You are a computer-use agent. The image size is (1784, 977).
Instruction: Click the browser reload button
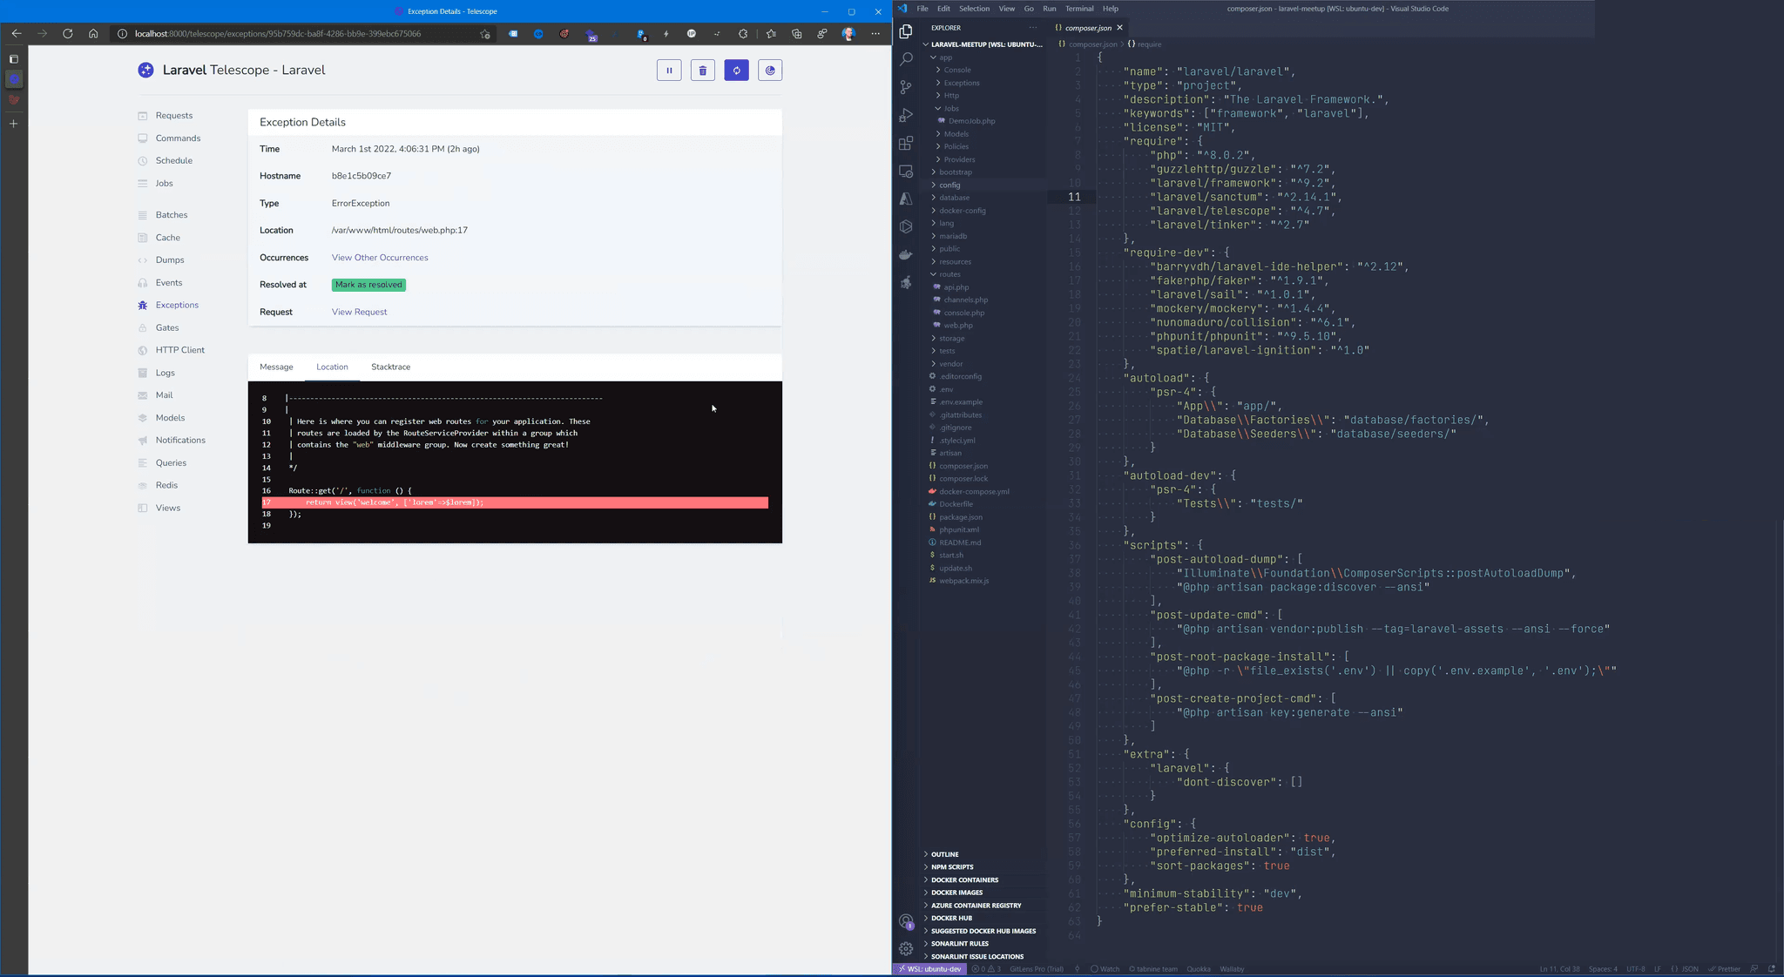pos(67,34)
